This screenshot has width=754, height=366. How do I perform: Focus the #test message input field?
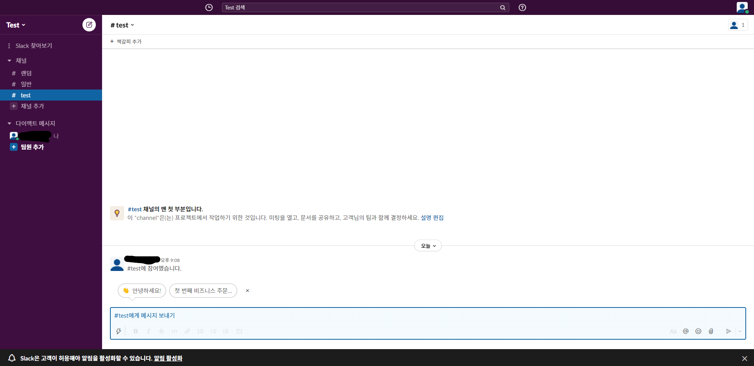coord(428,316)
